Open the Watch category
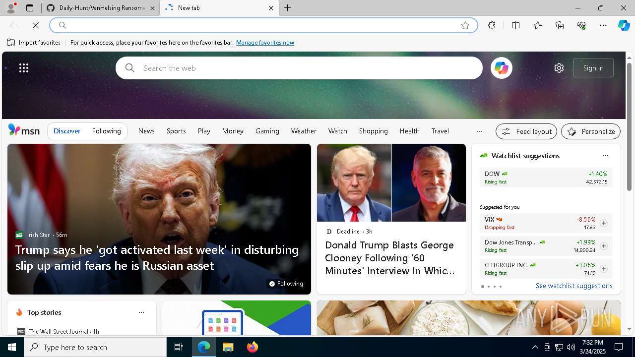635x357 pixels. click(338, 131)
